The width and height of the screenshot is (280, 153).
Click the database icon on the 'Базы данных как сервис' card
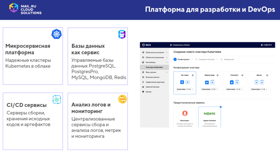click(x=122, y=34)
